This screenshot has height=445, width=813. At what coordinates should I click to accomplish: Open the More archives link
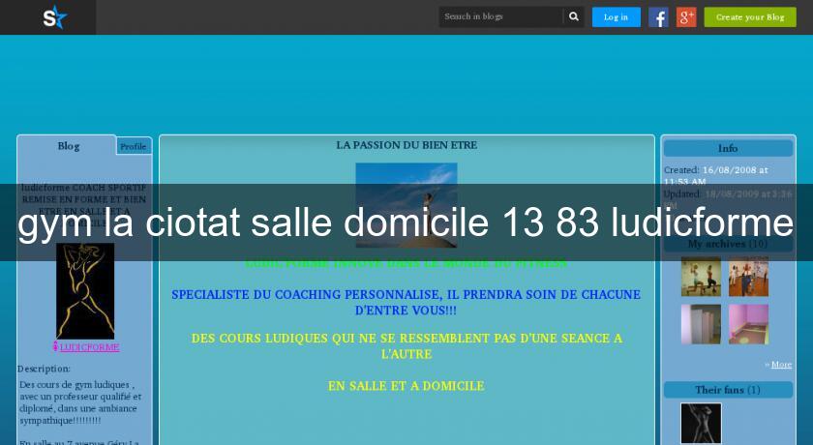(x=781, y=365)
